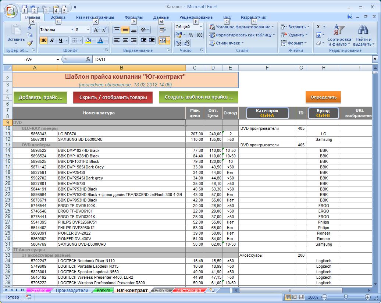The image size is (381, 303).
Task: Align cell content to bottom
Action: tap(133, 30)
